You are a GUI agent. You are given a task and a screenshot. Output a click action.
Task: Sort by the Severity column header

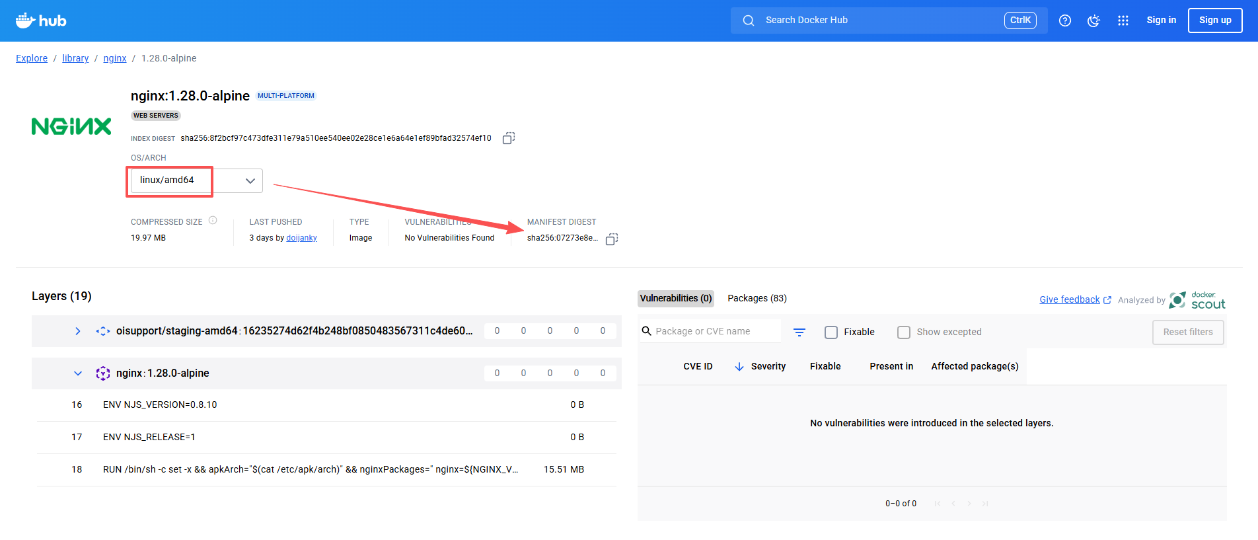tap(768, 367)
